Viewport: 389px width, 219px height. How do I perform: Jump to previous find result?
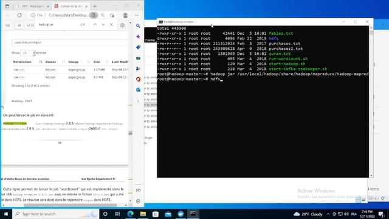[x=95, y=24]
